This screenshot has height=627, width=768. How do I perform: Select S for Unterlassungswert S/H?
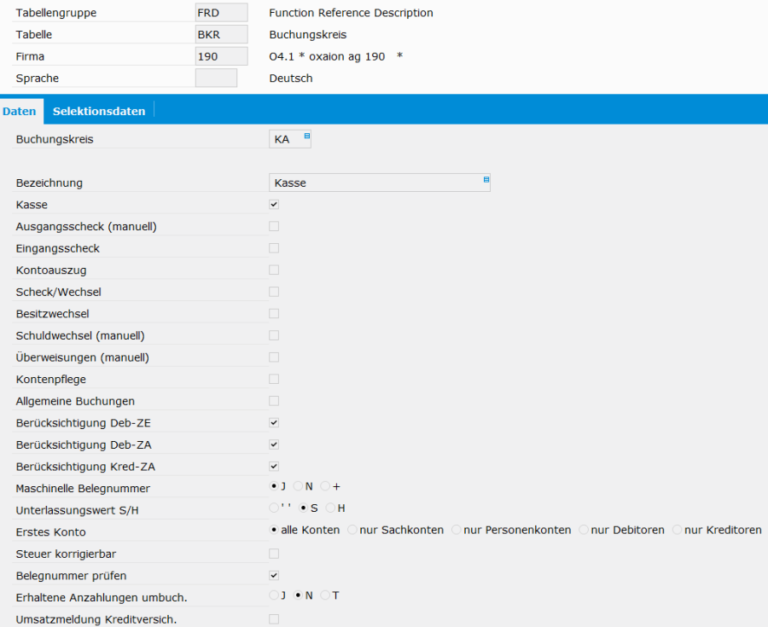[303, 508]
